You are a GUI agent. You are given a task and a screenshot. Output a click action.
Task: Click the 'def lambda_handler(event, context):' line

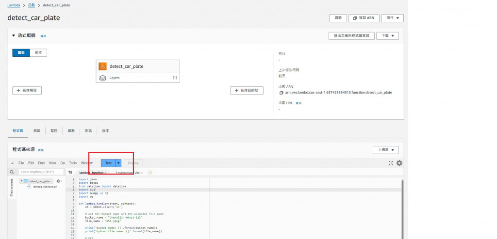point(107,204)
